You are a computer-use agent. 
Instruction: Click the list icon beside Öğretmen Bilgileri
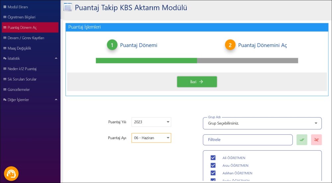click(x=5, y=17)
